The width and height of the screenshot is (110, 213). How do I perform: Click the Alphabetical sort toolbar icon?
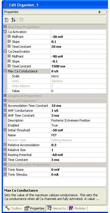(13, 20)
